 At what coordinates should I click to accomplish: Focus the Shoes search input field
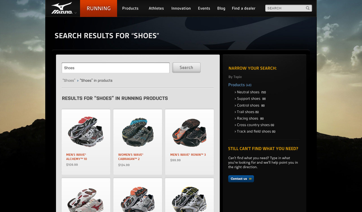(116, 68)
